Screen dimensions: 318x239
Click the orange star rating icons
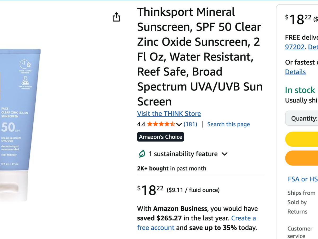[161, 124]
